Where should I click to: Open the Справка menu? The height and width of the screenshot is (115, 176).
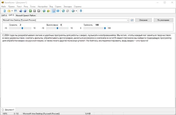tap(78, 7)
